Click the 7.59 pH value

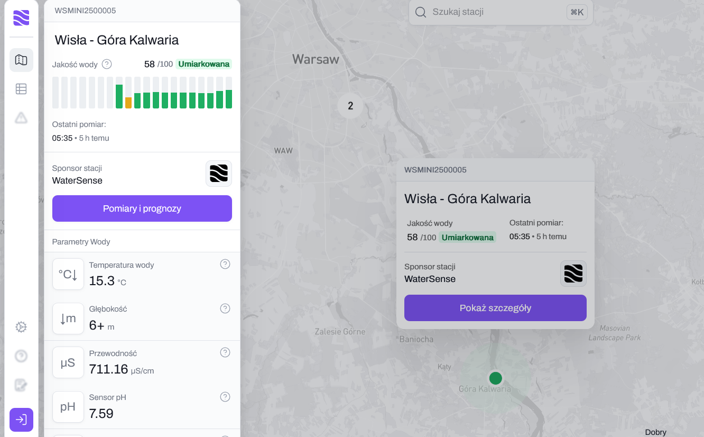(101, 414)
